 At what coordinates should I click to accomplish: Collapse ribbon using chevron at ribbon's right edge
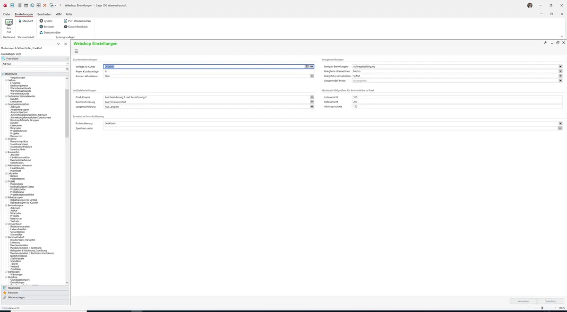click(x=562, y=36)
